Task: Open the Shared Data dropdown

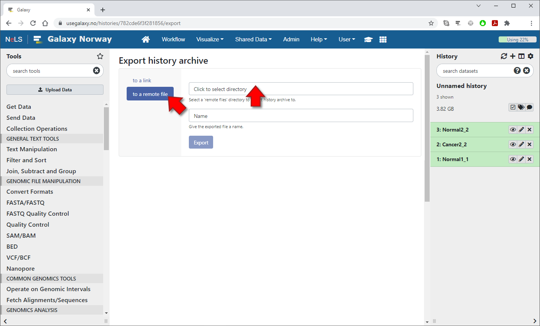Action: point(253,39)
